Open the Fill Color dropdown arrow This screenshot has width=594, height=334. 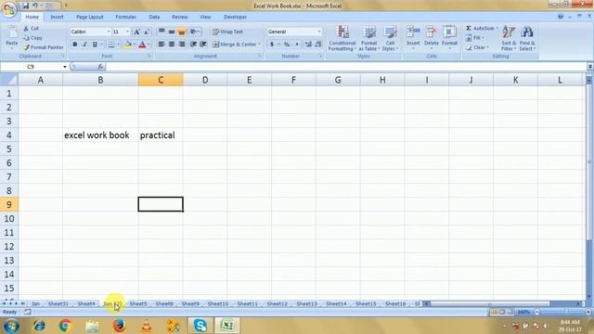click(134, 45)
